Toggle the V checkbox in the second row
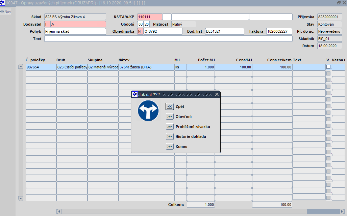 click(x=328, y=73)
